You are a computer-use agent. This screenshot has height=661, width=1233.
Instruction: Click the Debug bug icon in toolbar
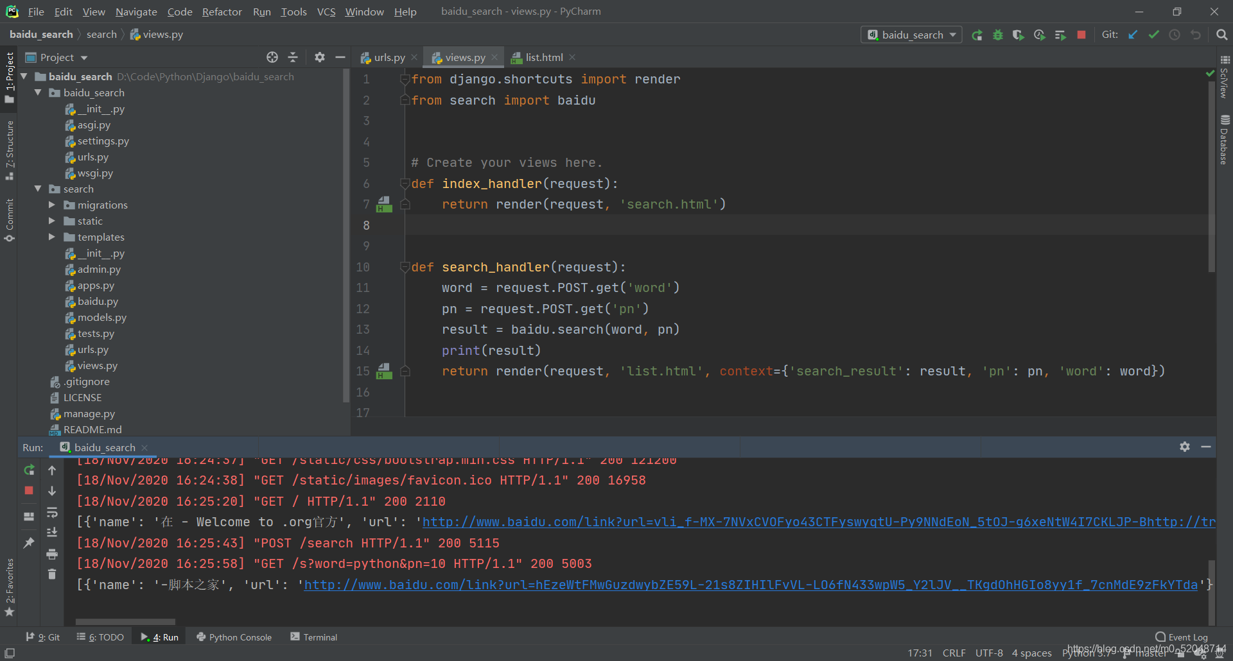point(998,35)
